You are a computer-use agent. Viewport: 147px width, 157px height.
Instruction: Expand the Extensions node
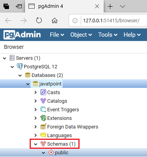[35, 118]
